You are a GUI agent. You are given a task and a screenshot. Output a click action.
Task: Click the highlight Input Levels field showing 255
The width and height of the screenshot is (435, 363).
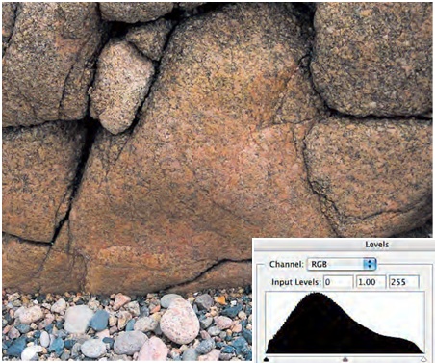(x=404, y=282)
